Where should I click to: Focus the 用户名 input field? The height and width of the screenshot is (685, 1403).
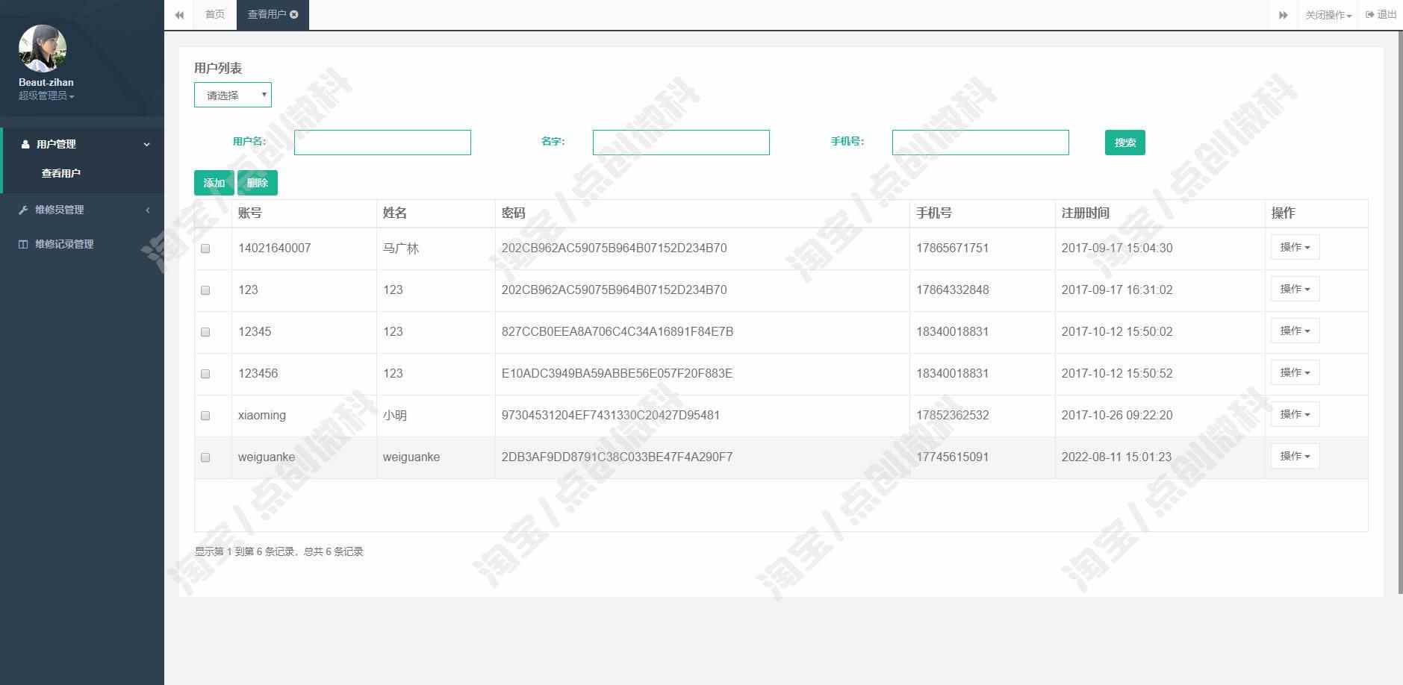pos(382,143)
